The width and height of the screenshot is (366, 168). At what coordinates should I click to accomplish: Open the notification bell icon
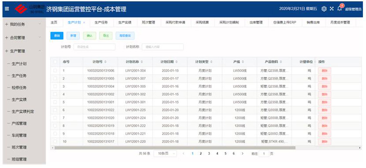pos(339,9)
